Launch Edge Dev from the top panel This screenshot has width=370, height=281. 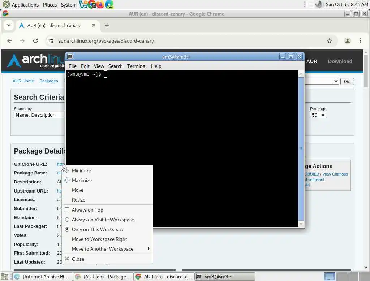tap(109, 4)
